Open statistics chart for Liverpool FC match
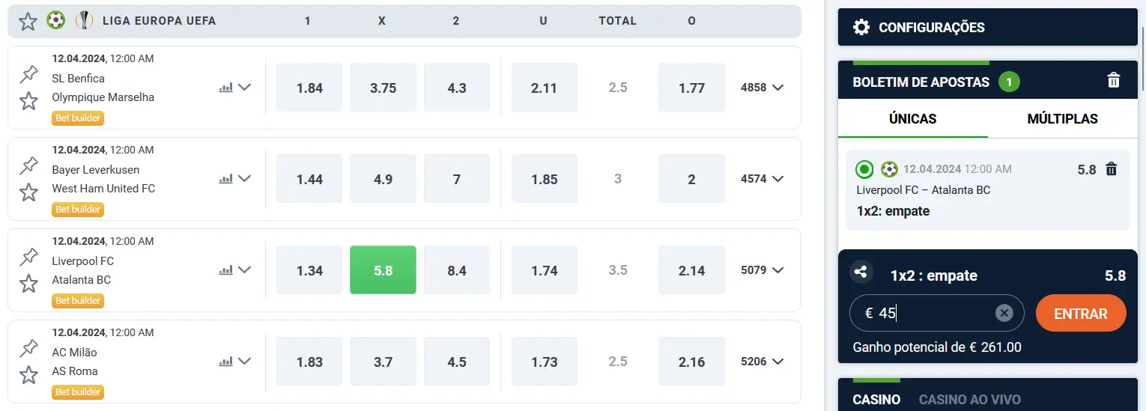This screenshot has height=411, width=1146. point(225,270)
